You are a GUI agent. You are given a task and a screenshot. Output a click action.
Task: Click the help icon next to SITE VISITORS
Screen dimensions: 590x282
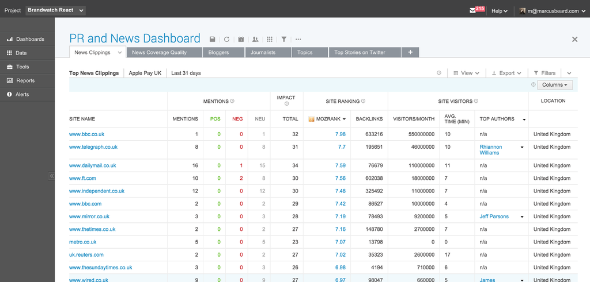click(476, 101)
